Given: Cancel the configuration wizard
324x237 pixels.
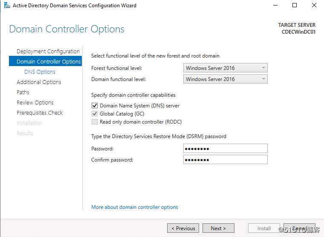Looking at the screenshot, I should pyautogui.click(x=299, y=228).
